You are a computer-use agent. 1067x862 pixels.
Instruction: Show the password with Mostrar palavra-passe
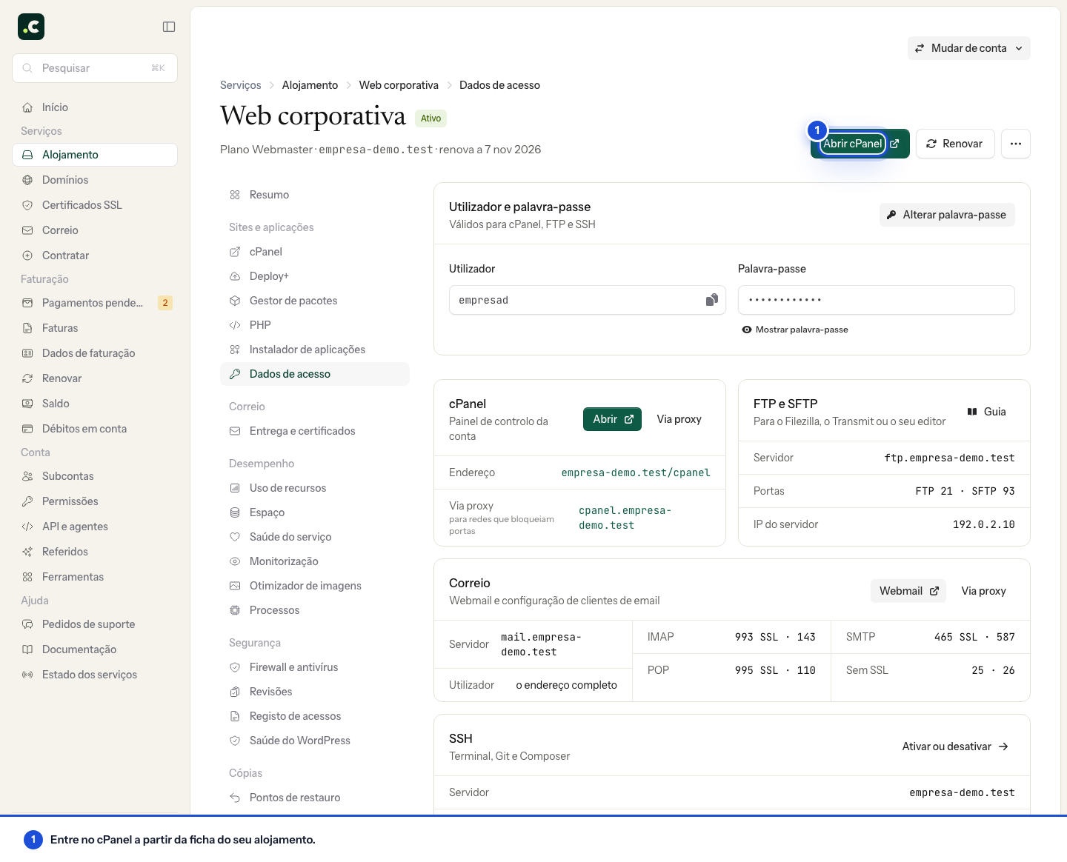point(794,330)
